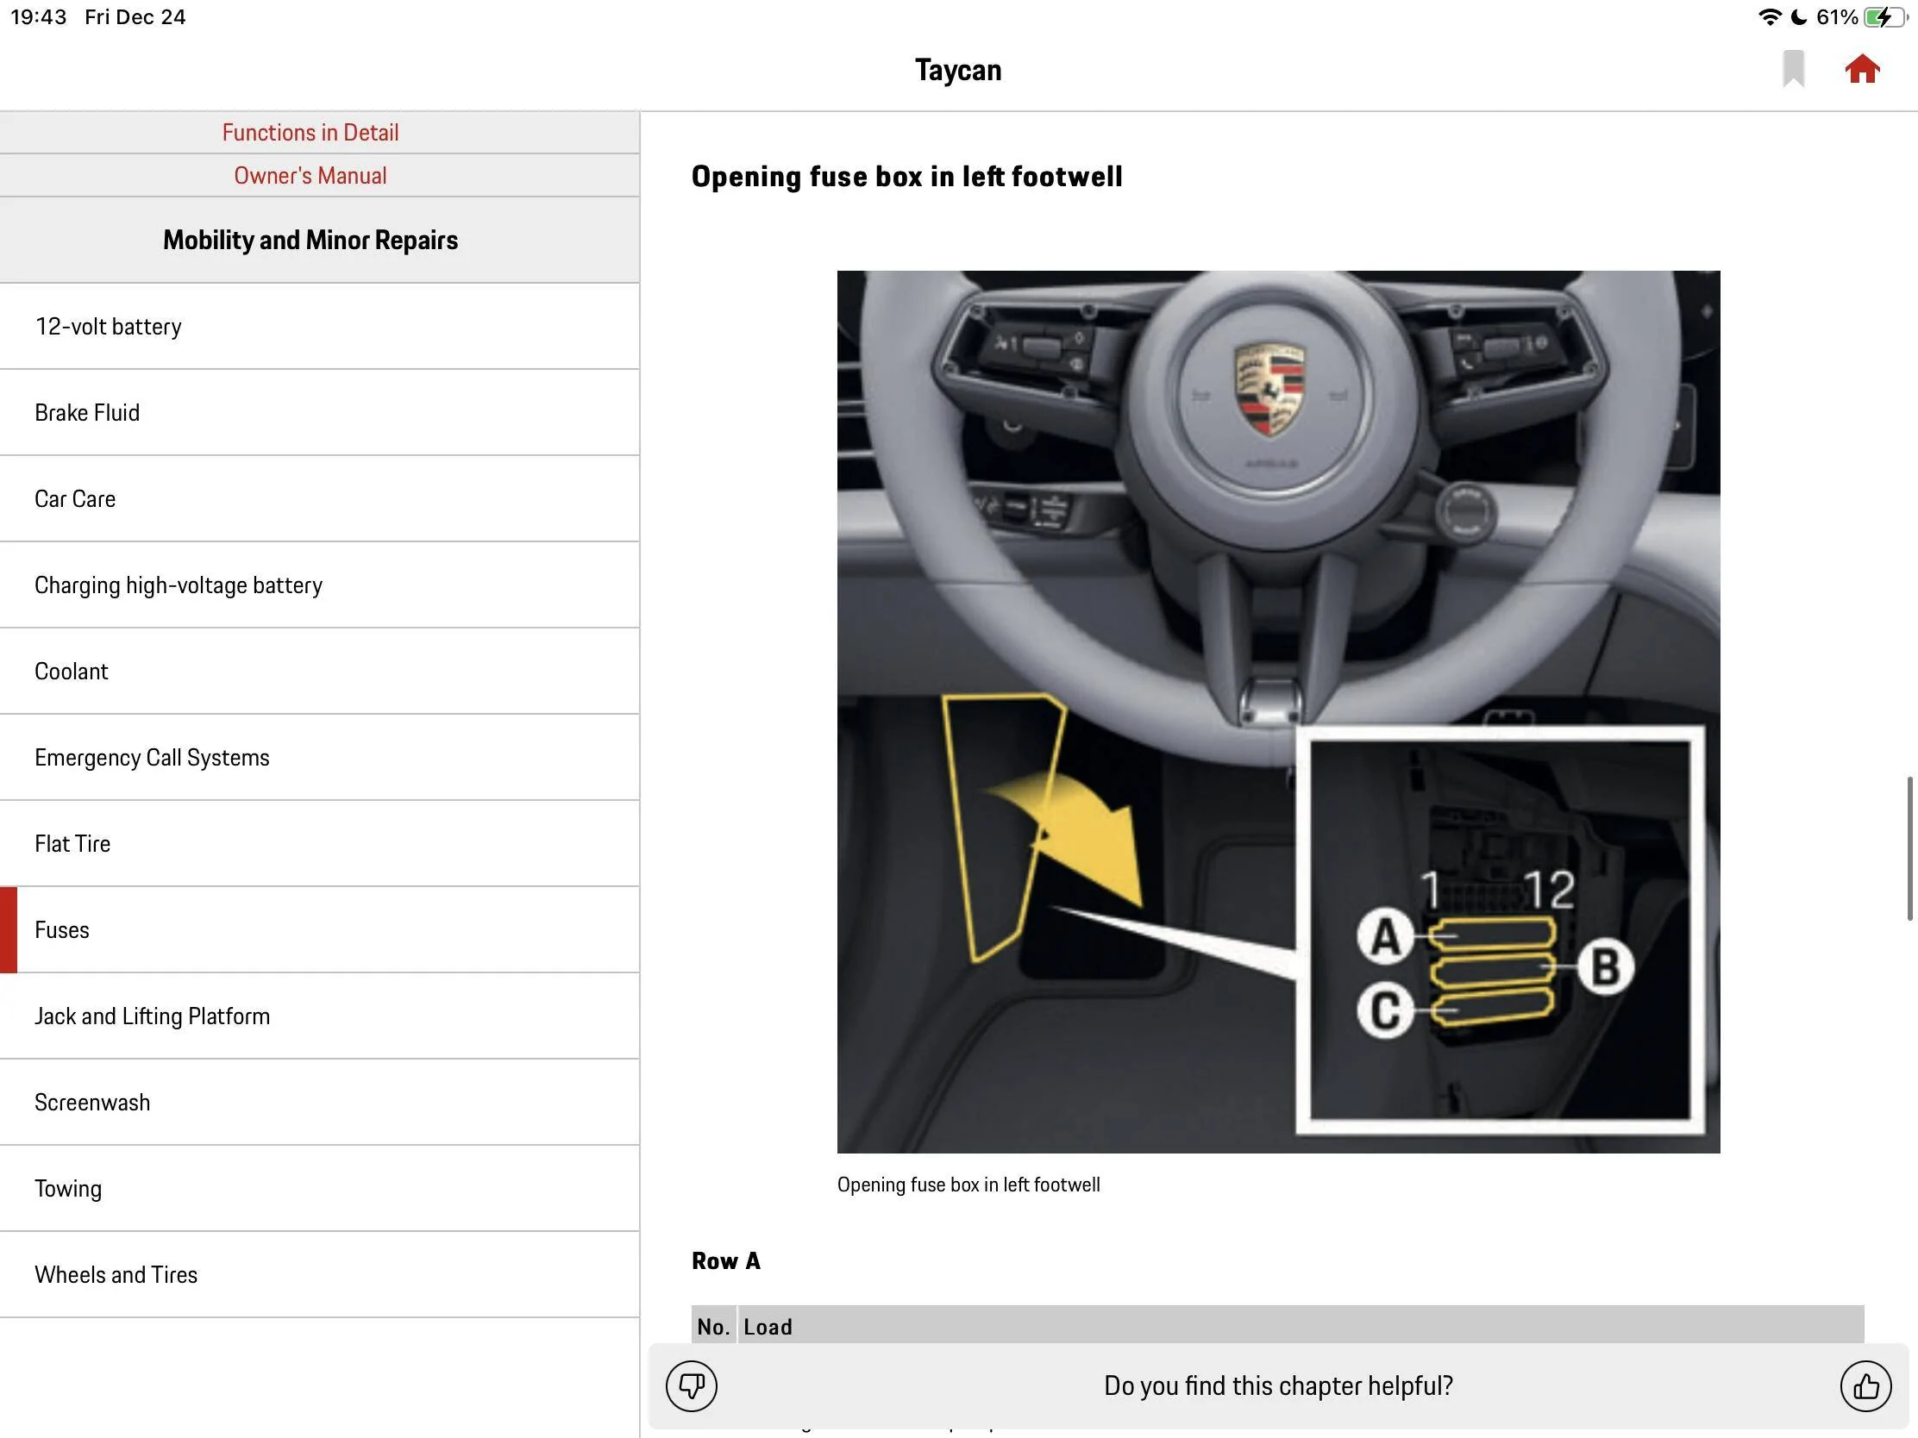Open Charging high-voltage battery chapter
The width and height of the screenshot is (1918, 1438).
coord(320,585)
